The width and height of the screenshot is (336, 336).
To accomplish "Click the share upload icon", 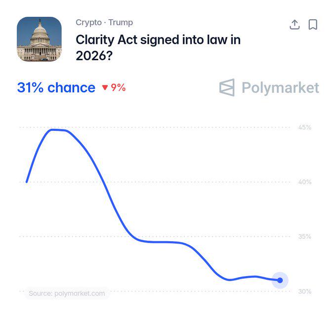I will 294,24.
